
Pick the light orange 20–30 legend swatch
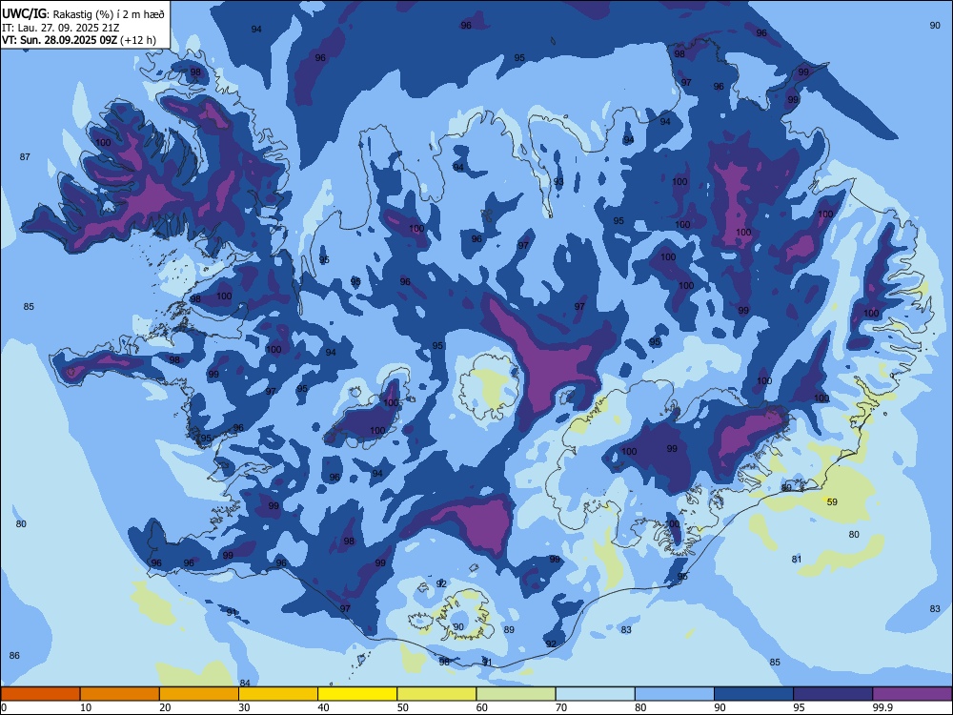(x=199, y=694)
